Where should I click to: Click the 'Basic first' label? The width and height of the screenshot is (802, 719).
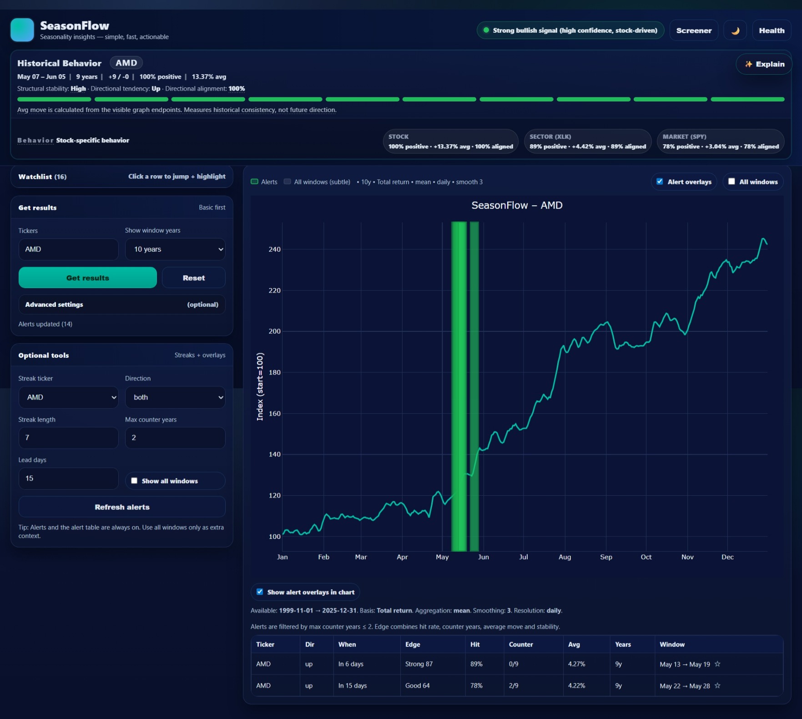[x=212, y=208]
